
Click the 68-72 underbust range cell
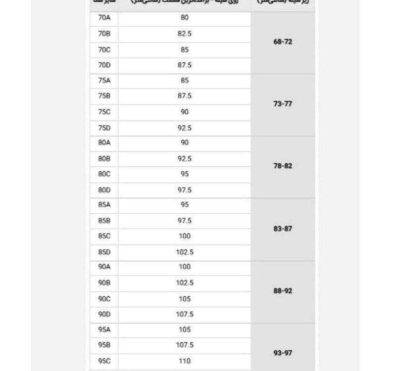click(283, 42)
